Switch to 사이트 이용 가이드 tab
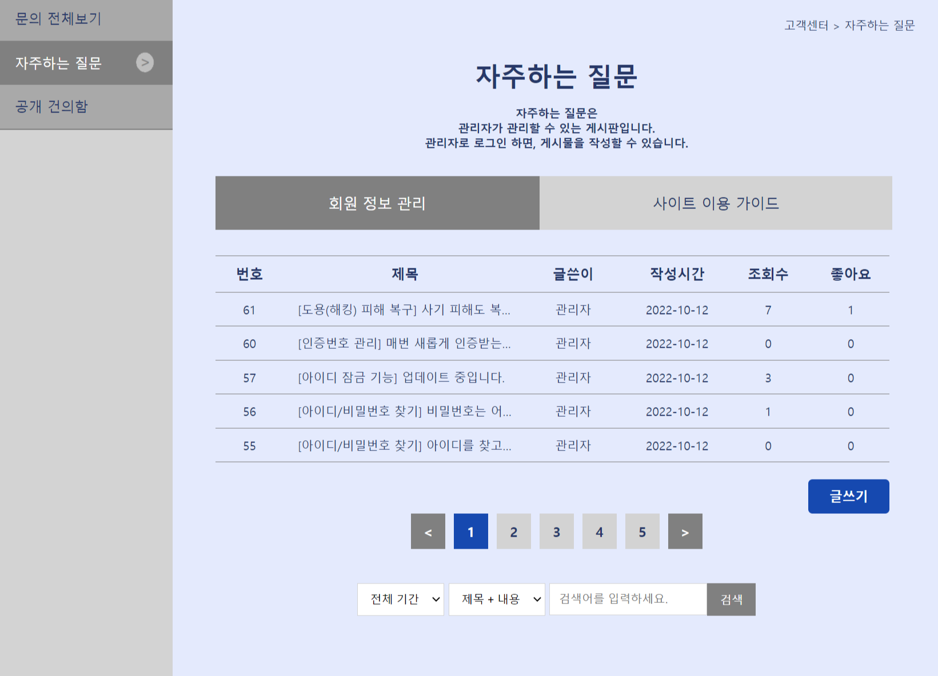The height and width of the screenshot is (676, 938). pyautogui.click(x=716, y=203)
